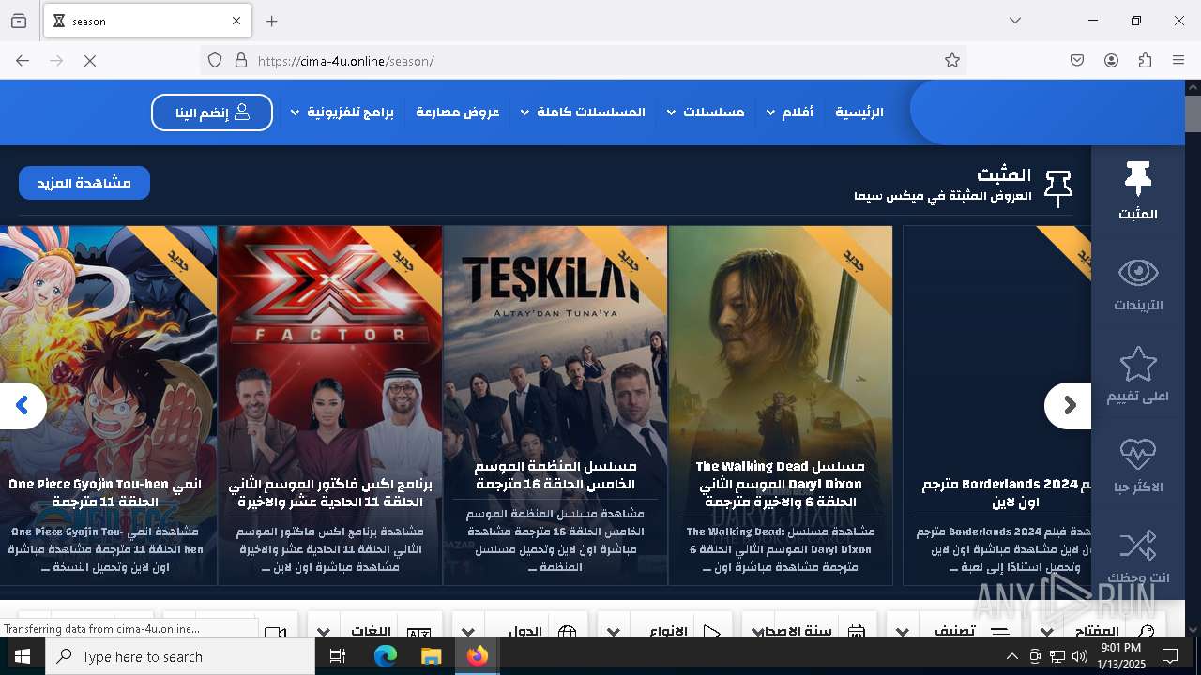Open عروض مصارعة menu item
1201x675 pixels.
(x=458, y=112)
